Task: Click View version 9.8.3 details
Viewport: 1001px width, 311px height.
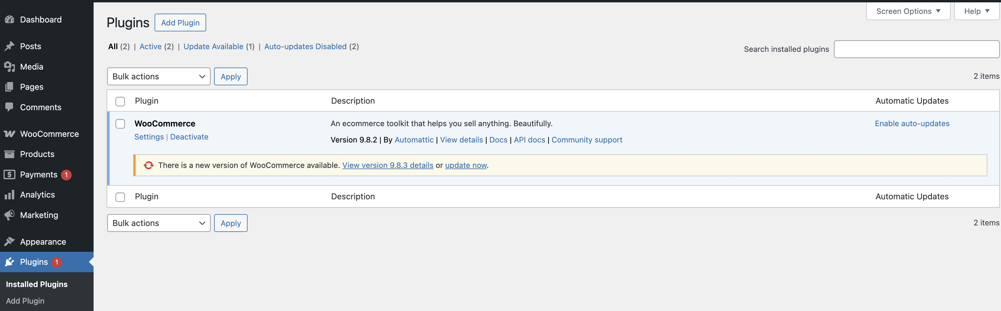Action: (387, 165)
